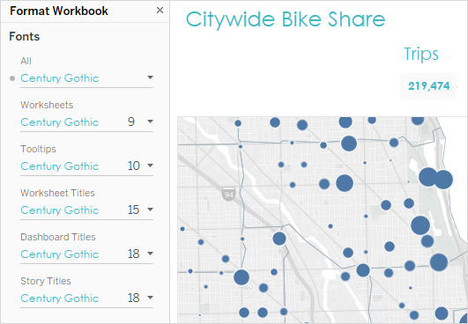Select Worksheet Titles font size 15
468x324 pixels.
pos(134,210)
